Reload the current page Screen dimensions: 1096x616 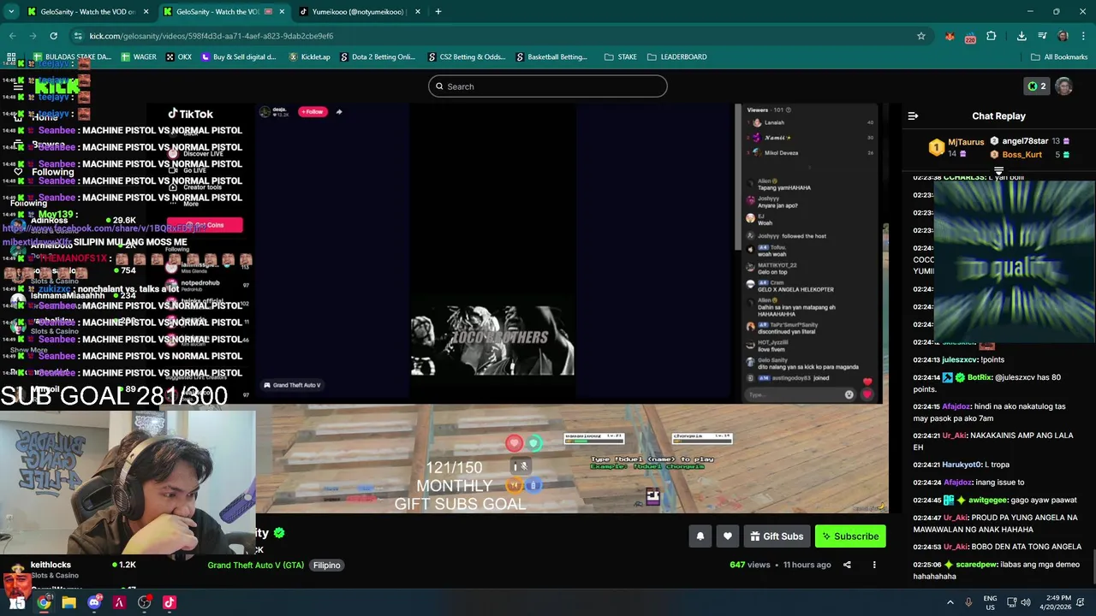pos(53,36)
